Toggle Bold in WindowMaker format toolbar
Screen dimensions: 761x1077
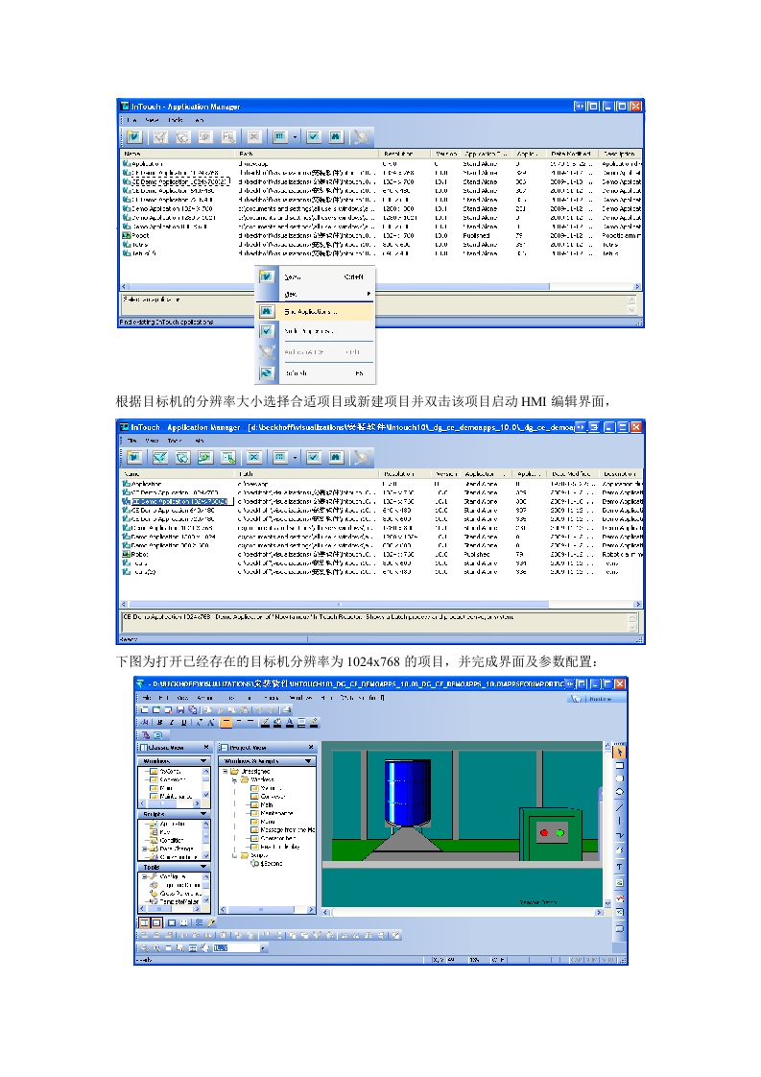[x=158, y=722]
